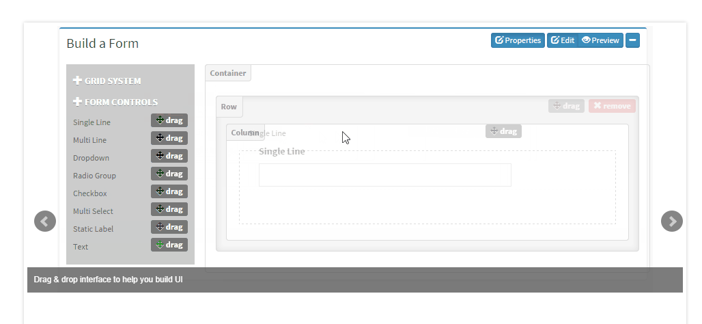This screenshot has width=702, height=324.
Task: Remove the Row from the container
Action: (612, 106)
